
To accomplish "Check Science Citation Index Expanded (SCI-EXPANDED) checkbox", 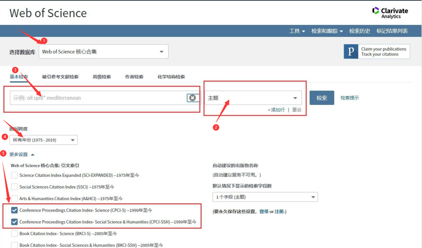I will 15,175.
